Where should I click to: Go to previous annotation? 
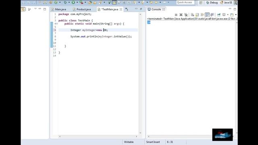(x=143, y=2)
